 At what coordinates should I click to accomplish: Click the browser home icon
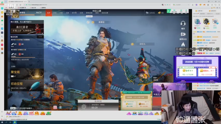tap(17, 5)
